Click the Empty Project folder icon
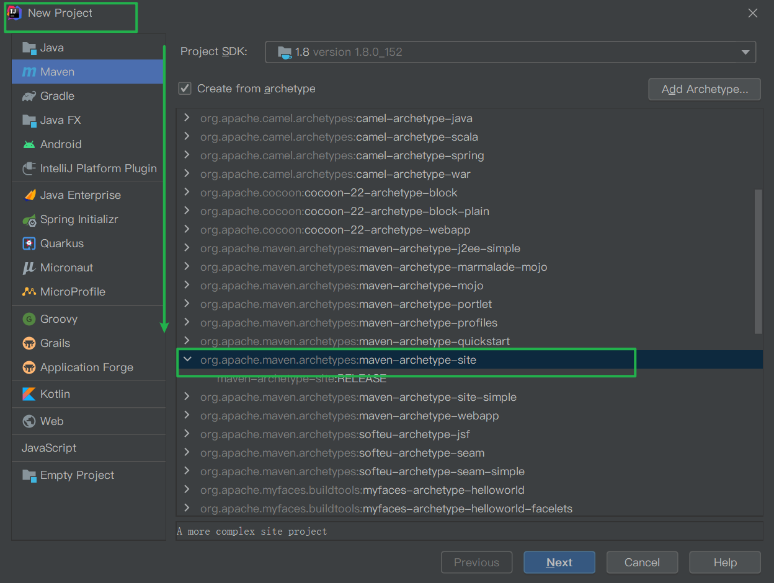This screenshot has height=583, width=774. coord(29,475)
